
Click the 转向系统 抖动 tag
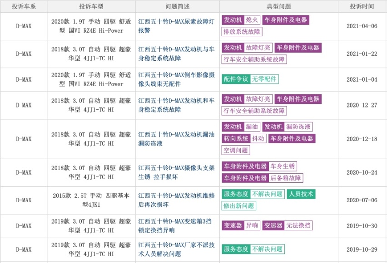coord(244,138)
